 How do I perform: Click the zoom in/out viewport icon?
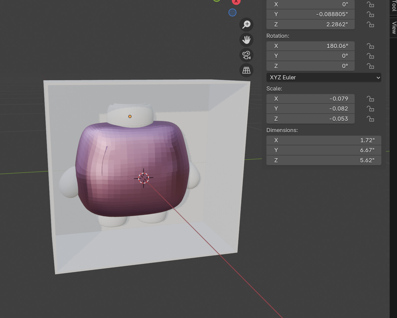click(x=246, y=25)
